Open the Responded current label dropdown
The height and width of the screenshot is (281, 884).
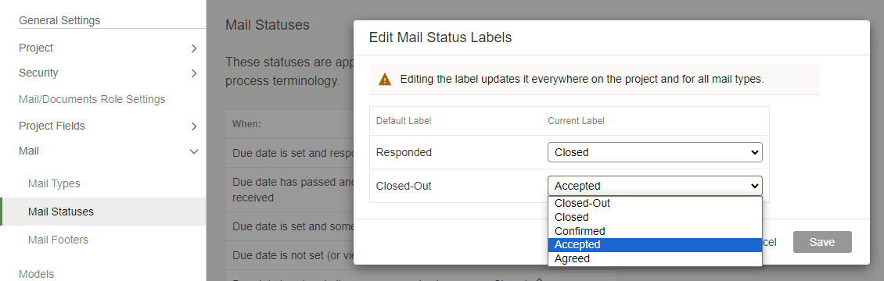point(655,152)
